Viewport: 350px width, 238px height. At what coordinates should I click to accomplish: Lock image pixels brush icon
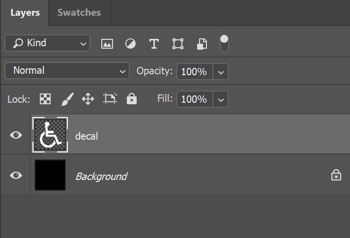(67, 99)
